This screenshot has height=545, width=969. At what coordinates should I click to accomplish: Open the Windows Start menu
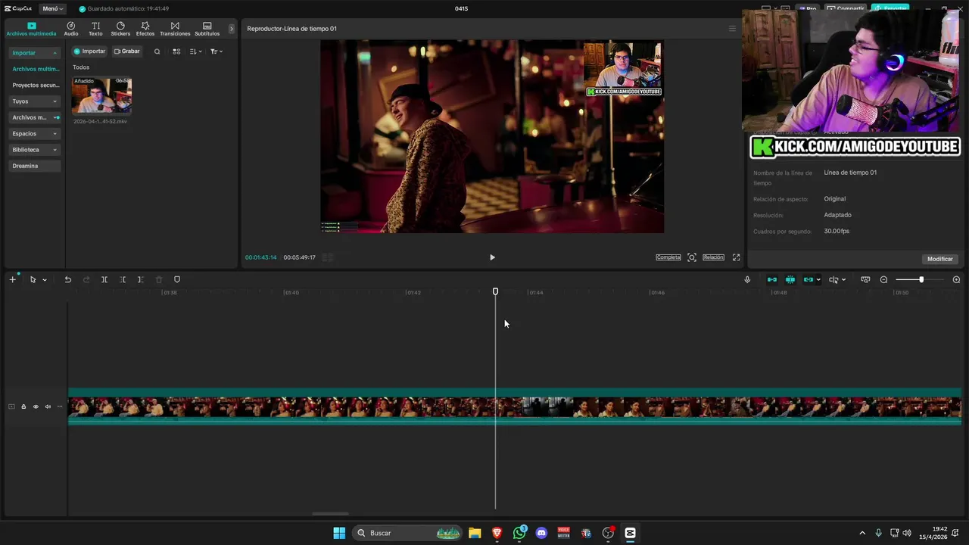[x=339, y=533]
